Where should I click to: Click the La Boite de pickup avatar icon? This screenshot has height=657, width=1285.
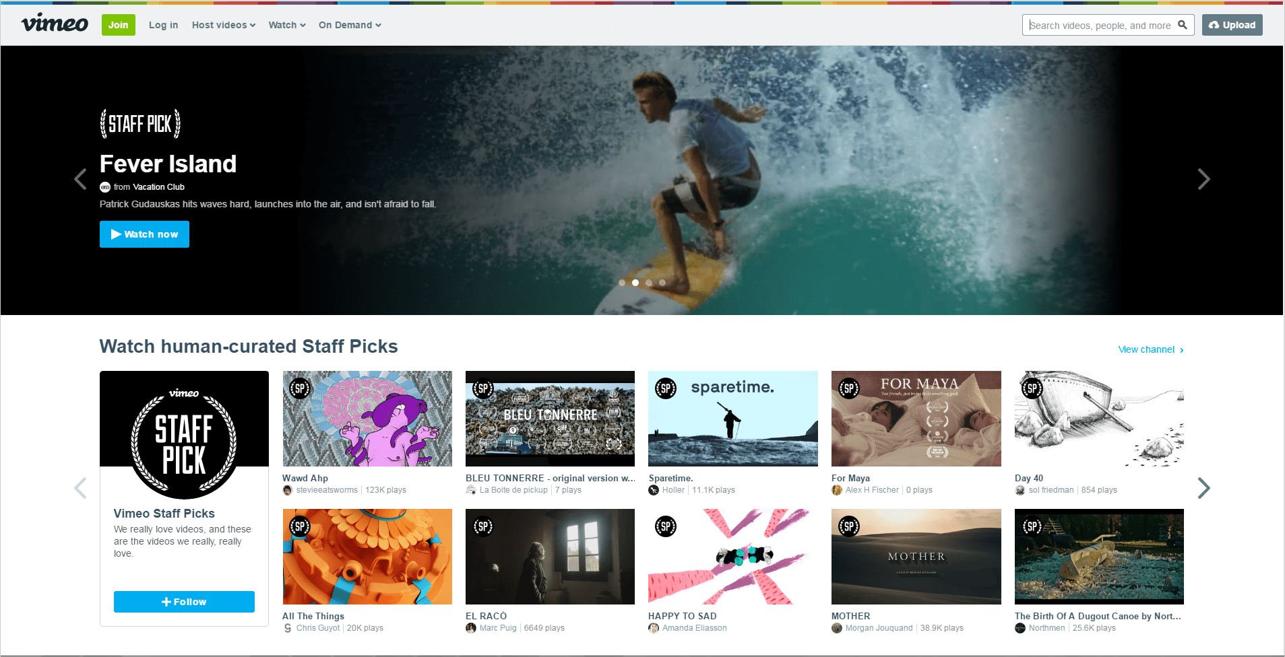(x=471, y=490)
